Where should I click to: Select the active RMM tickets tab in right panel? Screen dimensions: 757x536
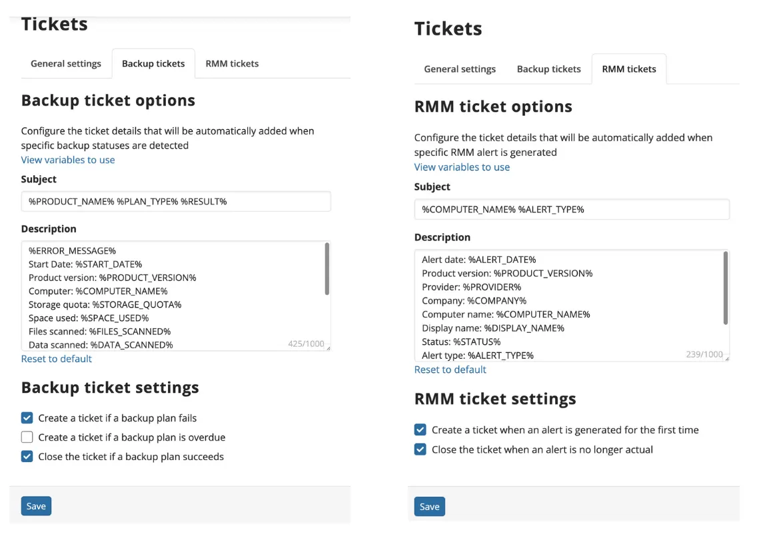(x=629, y=69)
